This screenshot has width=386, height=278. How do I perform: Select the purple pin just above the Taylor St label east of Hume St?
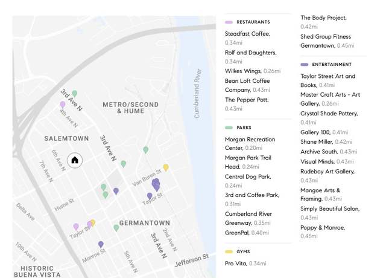(x=150, y=196)
